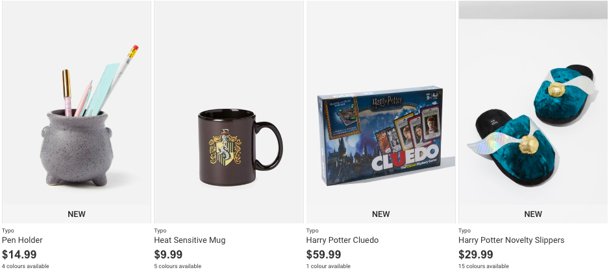Click the Typo brand above Harry Potter Cluedo
This screenshot has height=272, width=609.
tap(312, 231)
